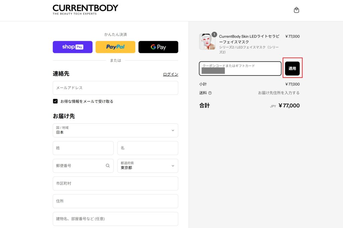Click the shipping help question mark icon

pos(210,93)
